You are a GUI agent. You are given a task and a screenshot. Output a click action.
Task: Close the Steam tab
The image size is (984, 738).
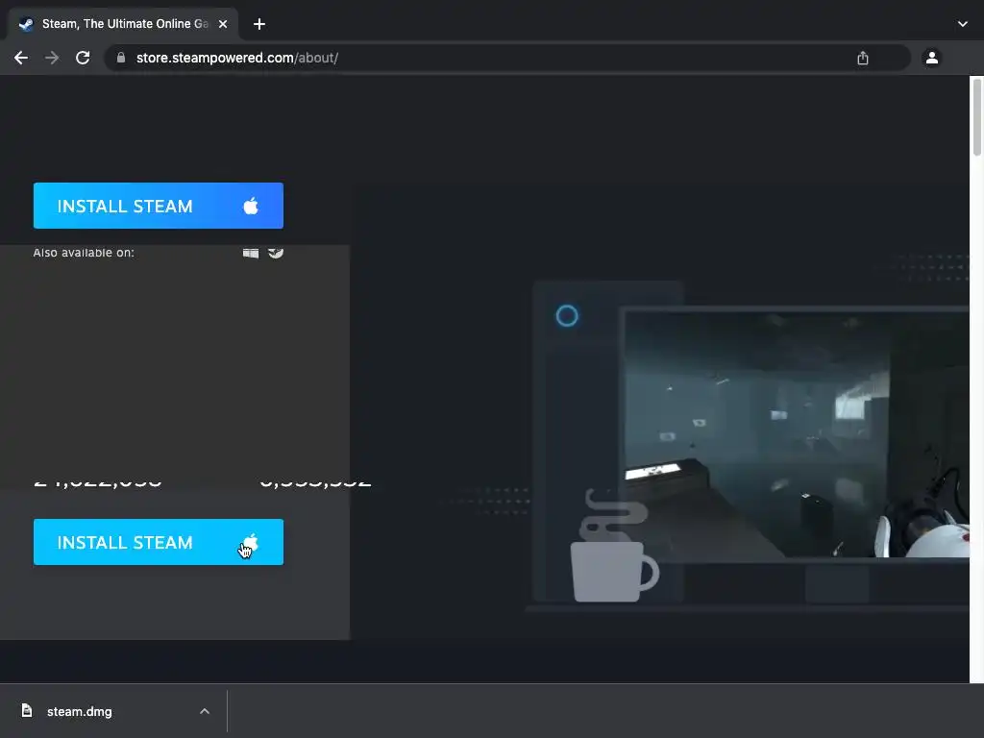(223, 24)
